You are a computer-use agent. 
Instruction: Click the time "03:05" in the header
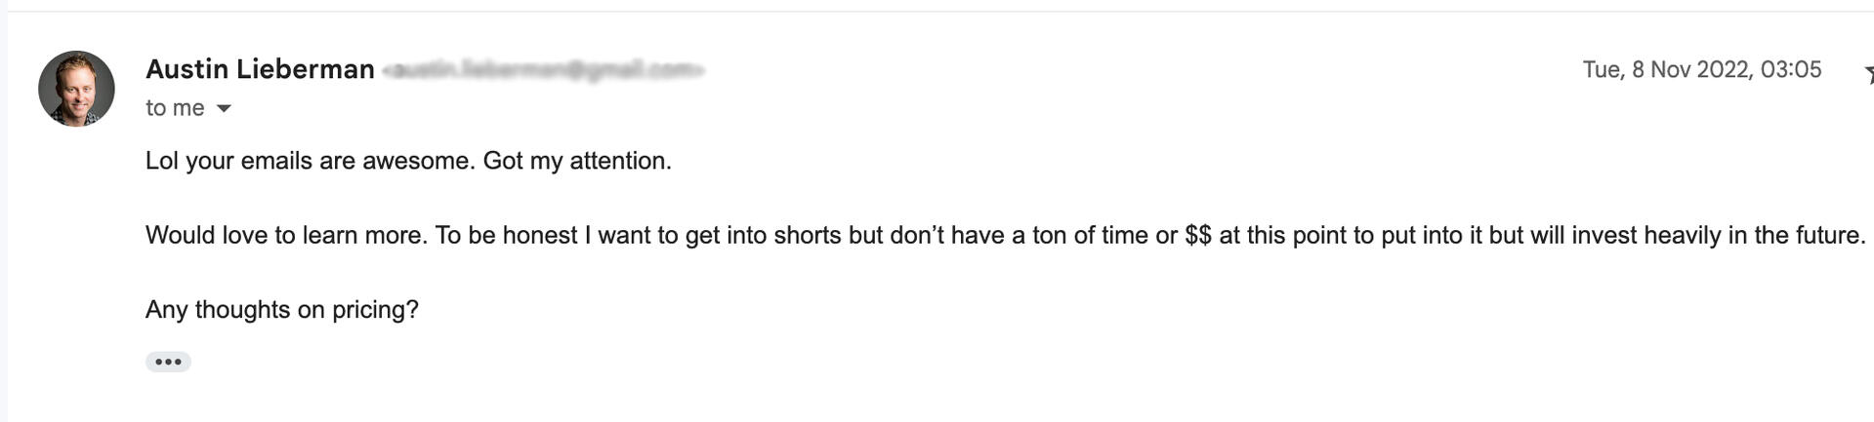tap(1791, 69)
